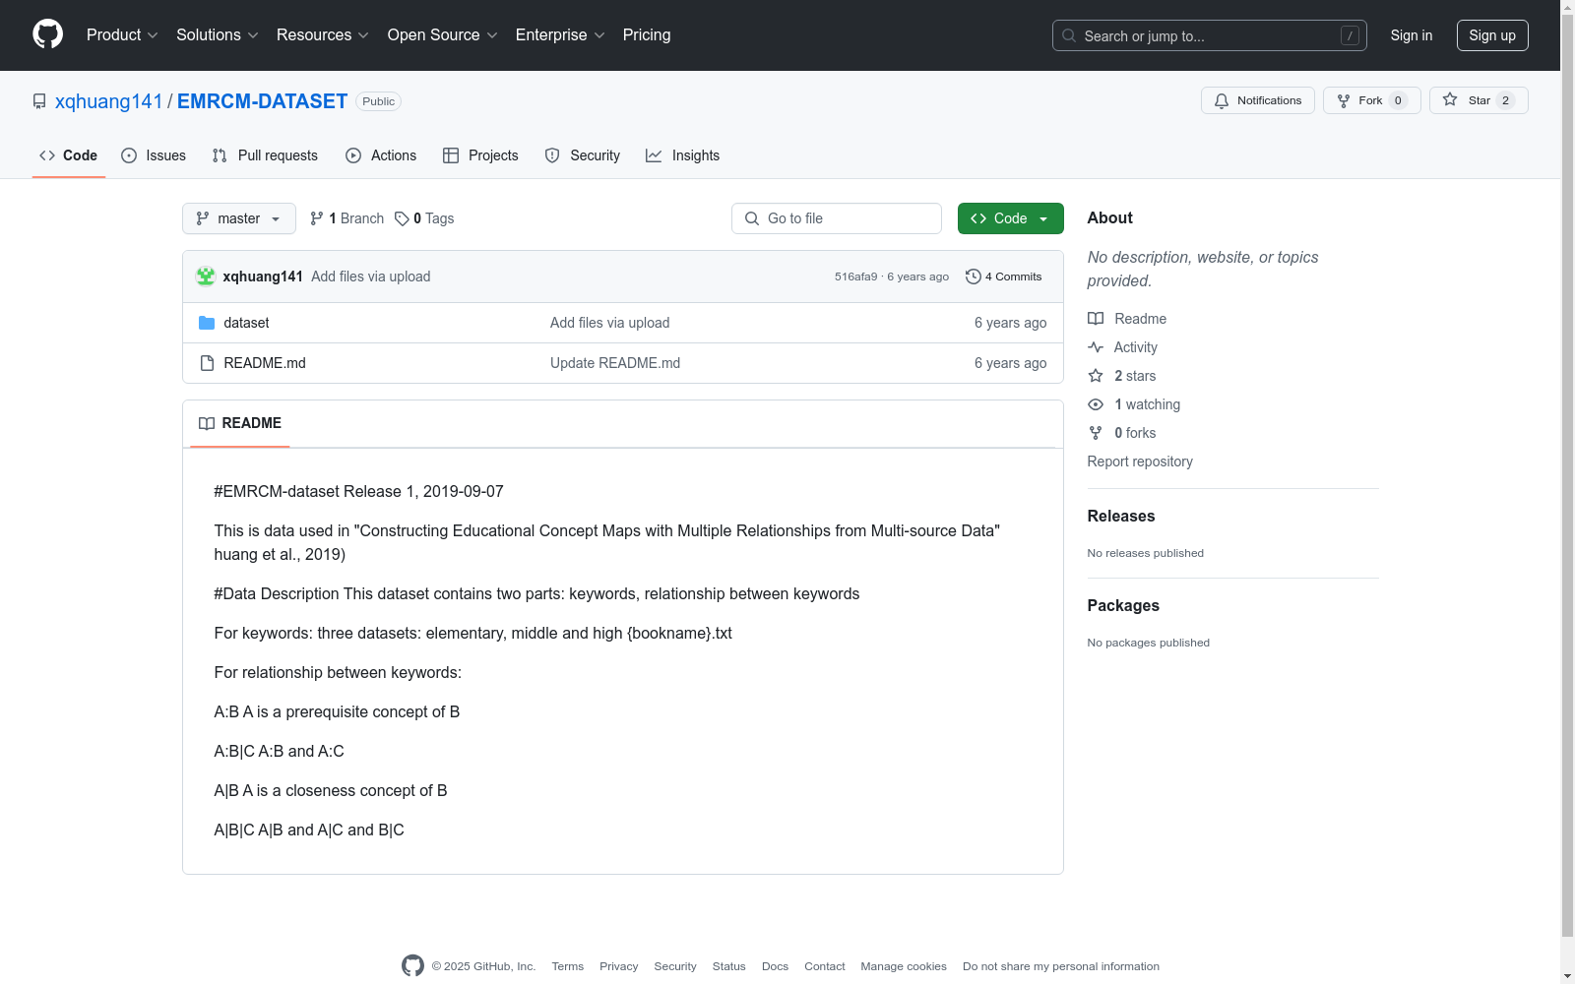Click the GitHub logo in the footer
Viewport: 1575px width, 984px height.
coord(412,966)
